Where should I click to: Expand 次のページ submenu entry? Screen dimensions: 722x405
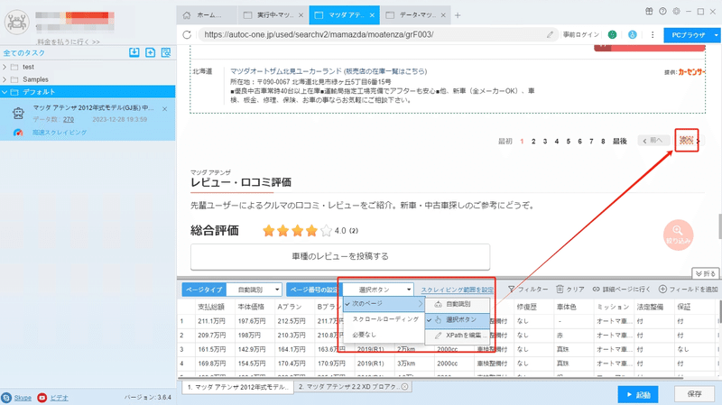(384, 304)
